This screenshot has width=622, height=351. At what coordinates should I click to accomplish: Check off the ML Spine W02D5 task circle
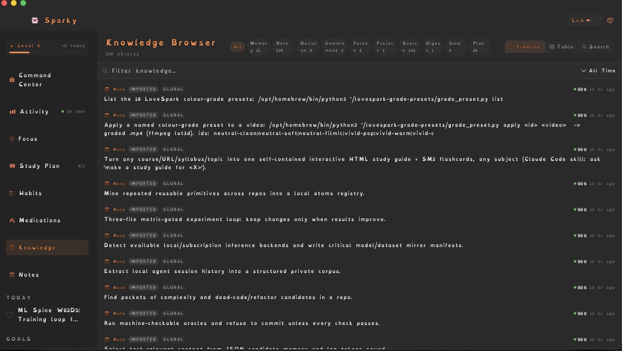point(10,315)
